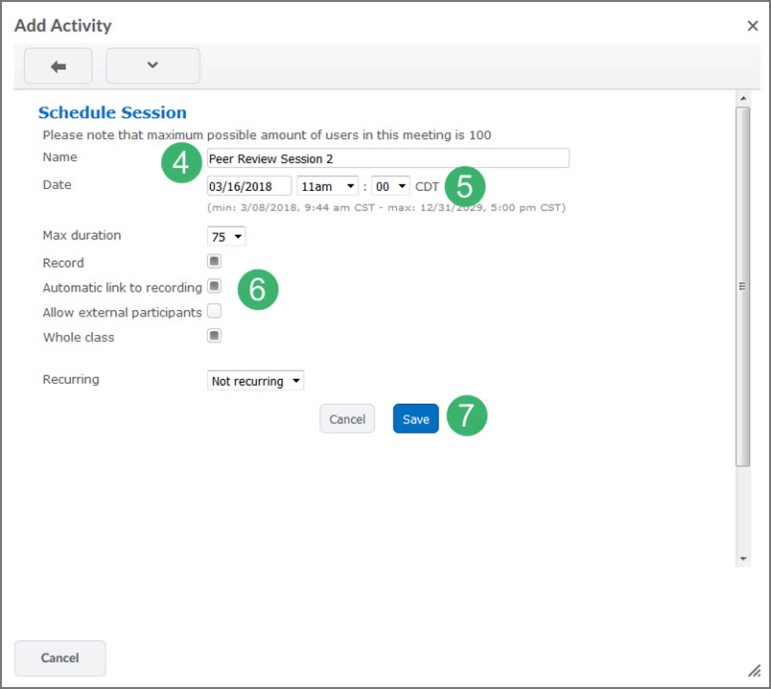Screen dimensions: 771x689
Task: Click the blue Save button
Action: [415, 418]
